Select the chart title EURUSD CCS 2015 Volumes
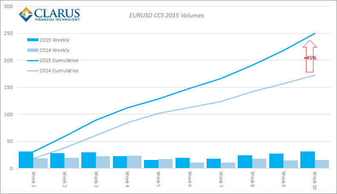The image size is (337, 194). (167, 15)
